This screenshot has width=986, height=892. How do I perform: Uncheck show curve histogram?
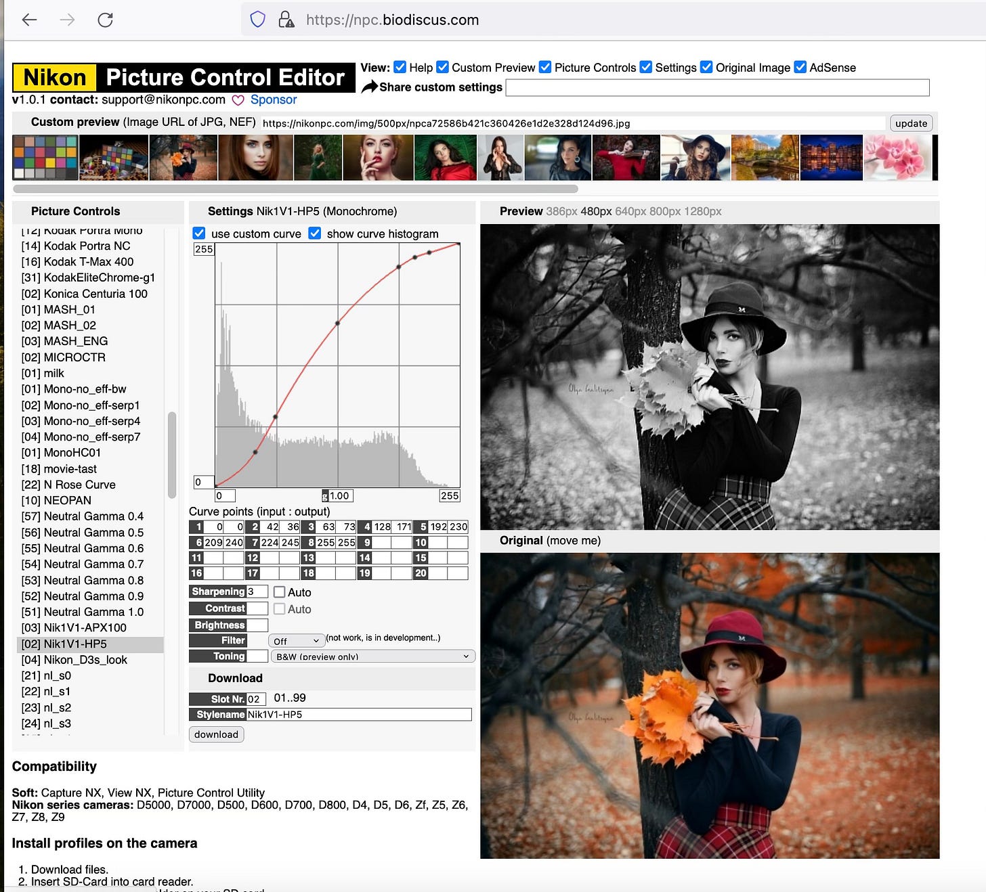[x=315, y=233]
